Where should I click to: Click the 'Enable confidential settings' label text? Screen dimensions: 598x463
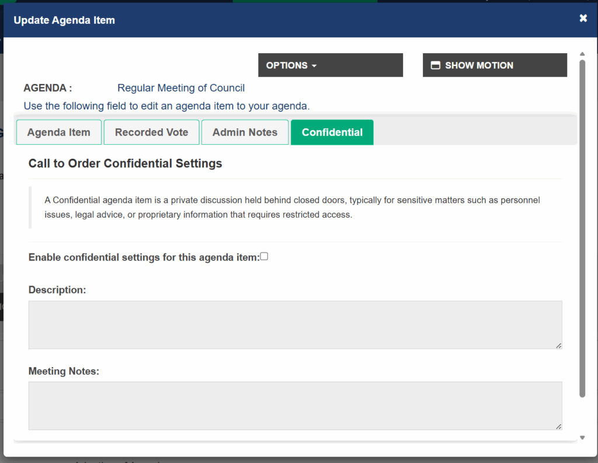coord(144,257)
